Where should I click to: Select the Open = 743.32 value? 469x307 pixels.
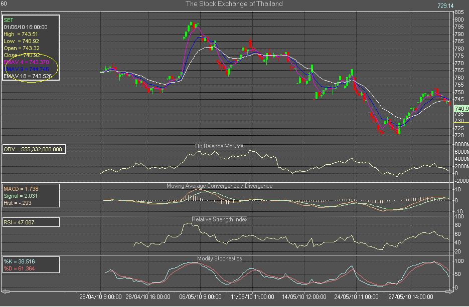tap(22, 49)
